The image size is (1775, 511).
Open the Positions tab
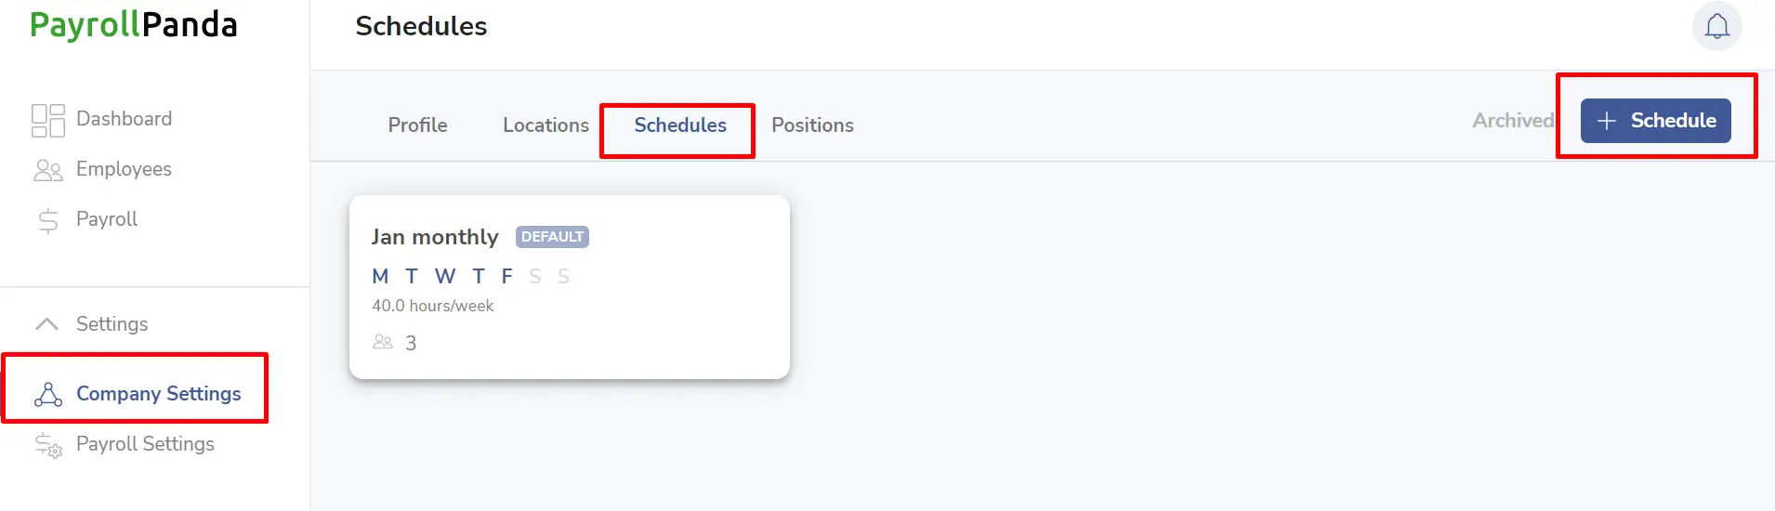tap(812, 124)
